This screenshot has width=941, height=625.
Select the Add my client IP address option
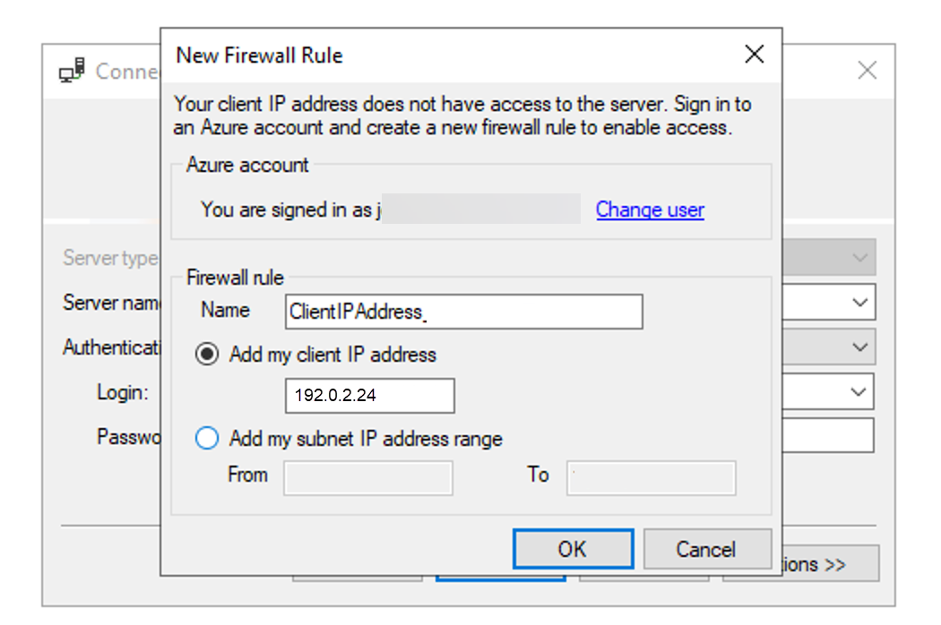[207, 354]
